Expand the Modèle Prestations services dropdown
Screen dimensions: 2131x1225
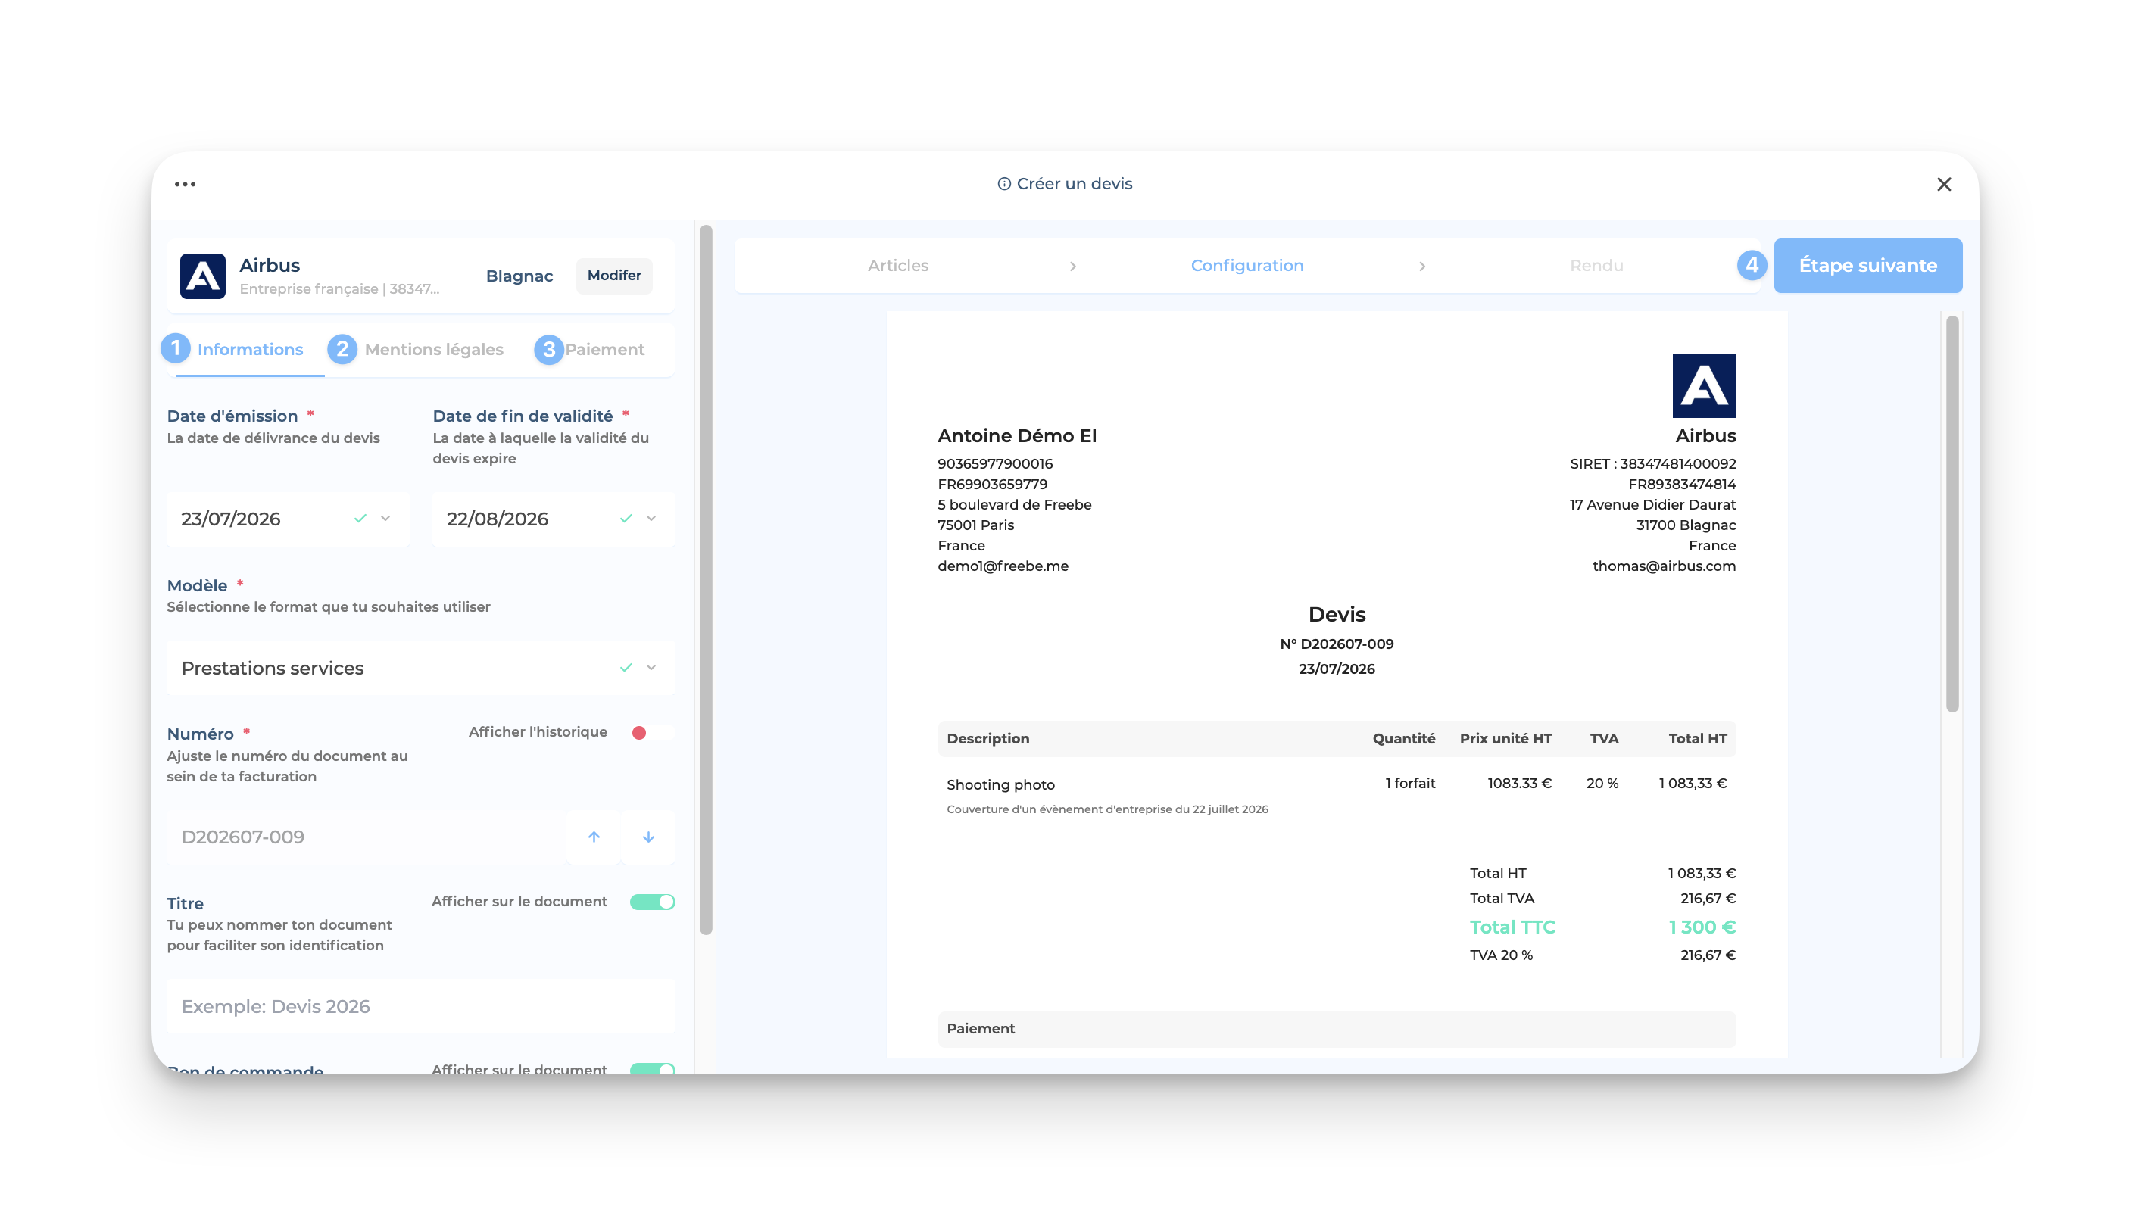[420, 668]
